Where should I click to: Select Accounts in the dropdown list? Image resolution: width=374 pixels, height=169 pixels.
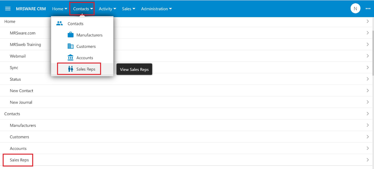click(82, 58)
